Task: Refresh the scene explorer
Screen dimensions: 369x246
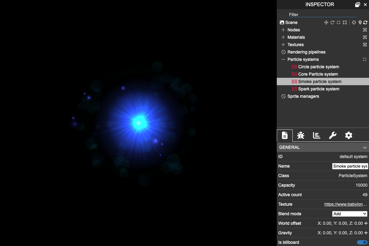Action: coord(365,22)
